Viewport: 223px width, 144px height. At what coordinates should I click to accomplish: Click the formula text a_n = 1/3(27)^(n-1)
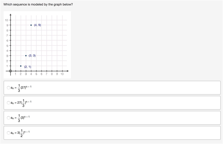(21, 88)
